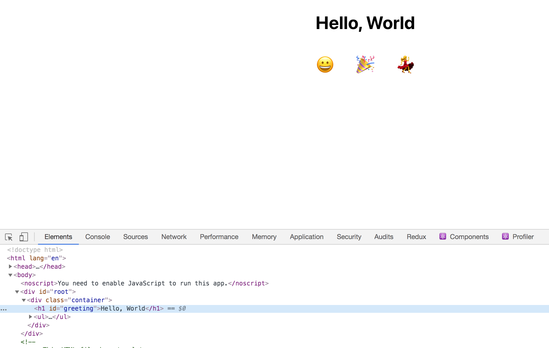Click the React icon beside Components
This screenshot has width=549, height=348.
pos(442,237)
